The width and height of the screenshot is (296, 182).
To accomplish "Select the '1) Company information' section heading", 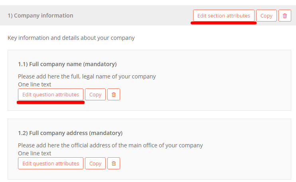I will click(x=40, y=16).
